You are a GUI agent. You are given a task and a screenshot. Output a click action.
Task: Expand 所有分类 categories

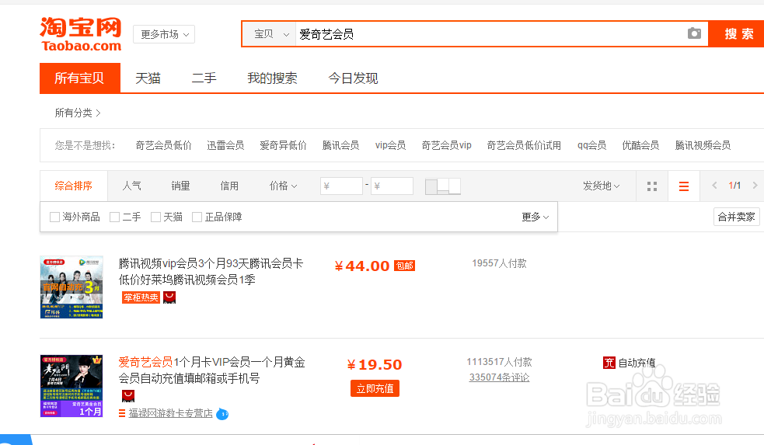click(x=78, y=113)
